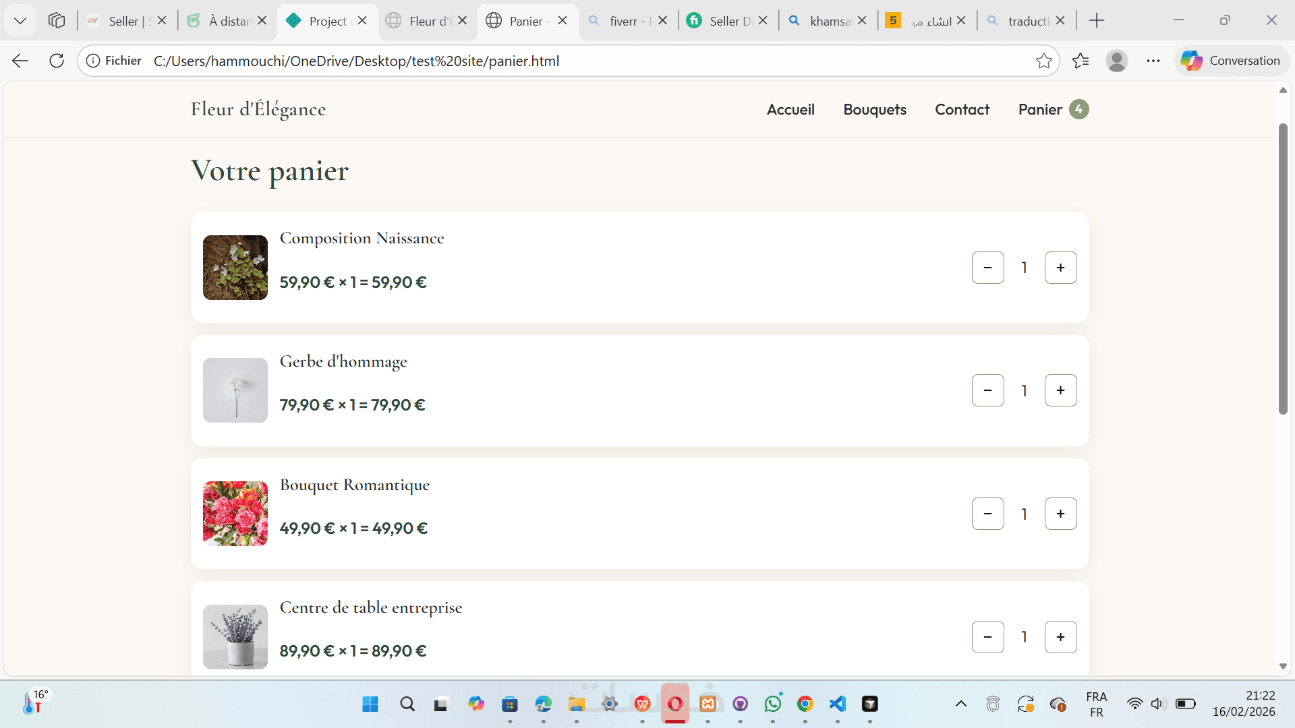Show hidden system tray icons
This screenshot has width=1295, height=728.
point(961,704)
